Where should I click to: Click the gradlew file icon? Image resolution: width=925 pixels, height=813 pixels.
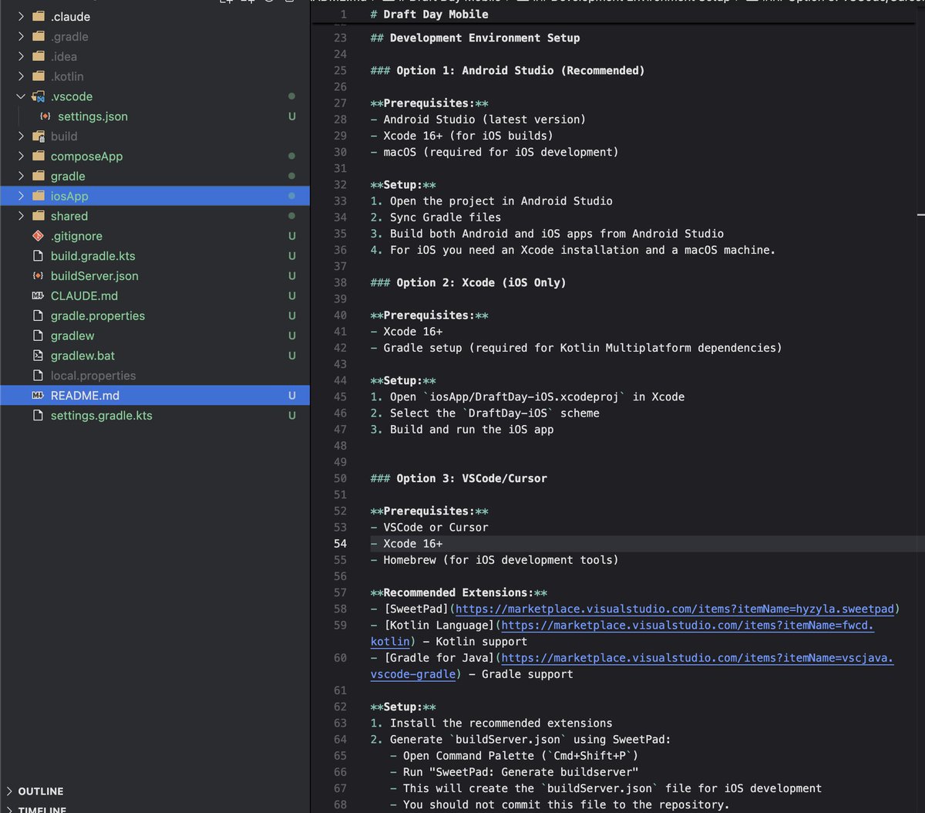(x=38, y=336)
